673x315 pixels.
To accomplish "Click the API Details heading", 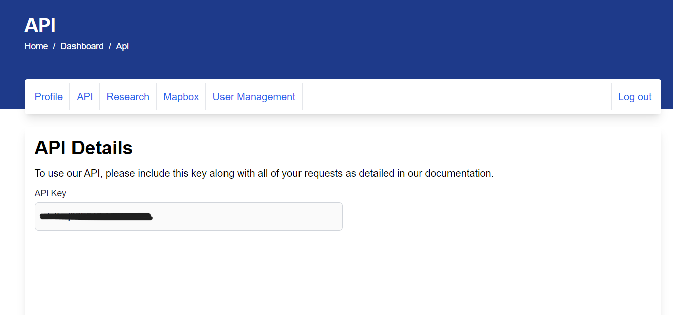I will [84, 148].
